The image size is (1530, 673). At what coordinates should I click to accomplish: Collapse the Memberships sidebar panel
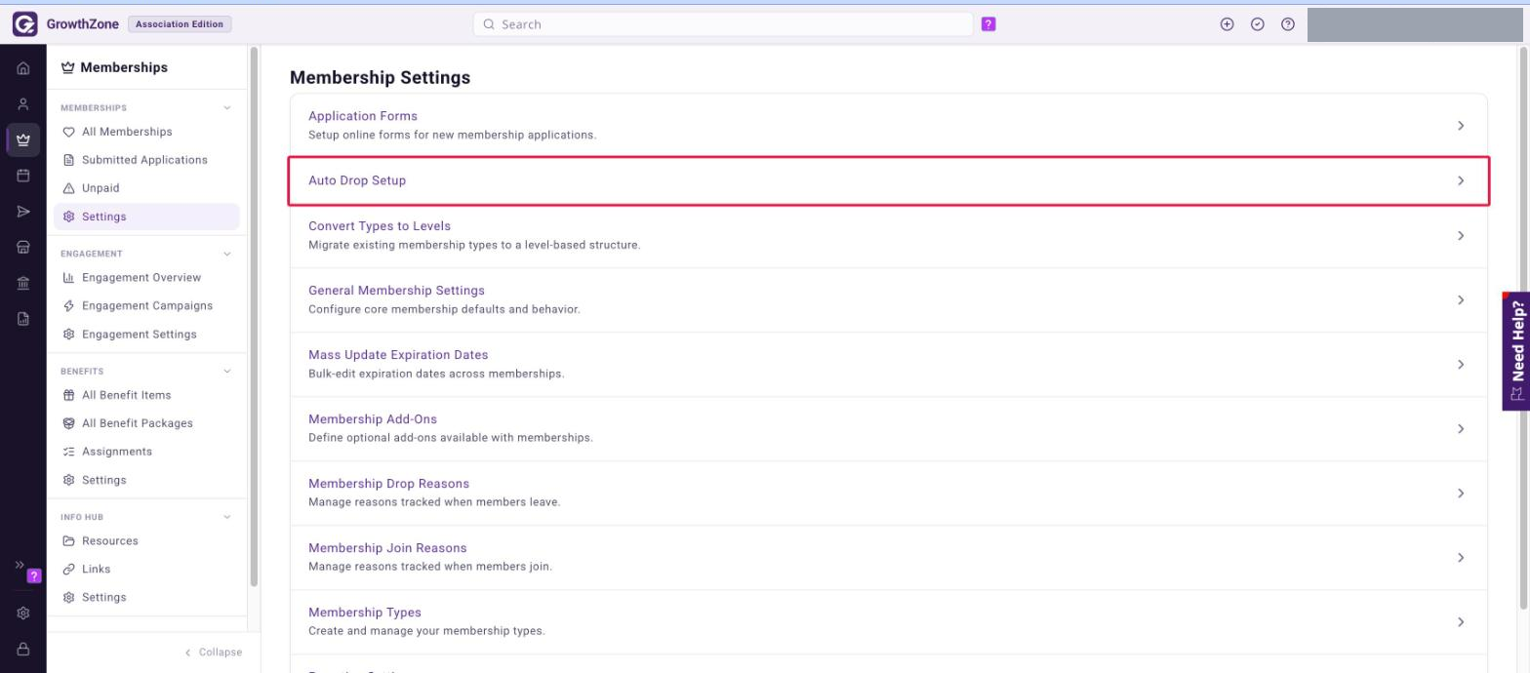tap(214, 653)
